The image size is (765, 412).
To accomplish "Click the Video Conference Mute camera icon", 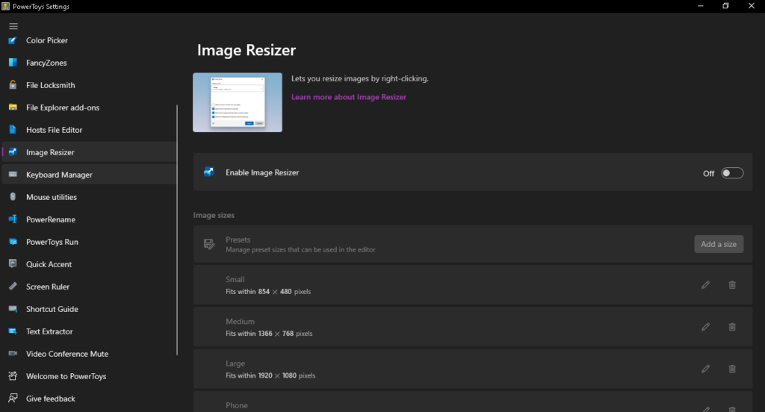I will (x=13, y=354).
